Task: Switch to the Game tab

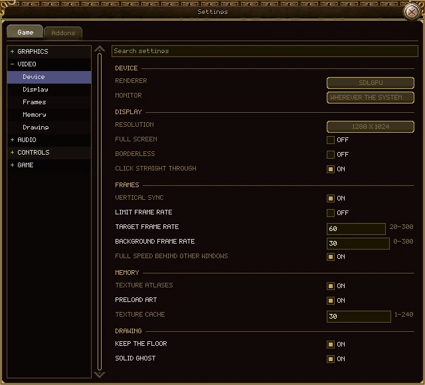Action: pyautogui.click(x=25, y=33)
